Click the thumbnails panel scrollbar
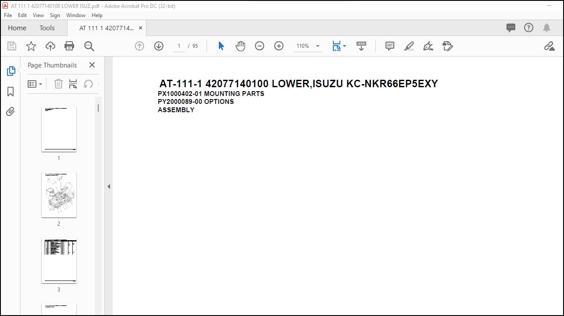The height and width of the screenshot is (316, 564). (98, 108)
